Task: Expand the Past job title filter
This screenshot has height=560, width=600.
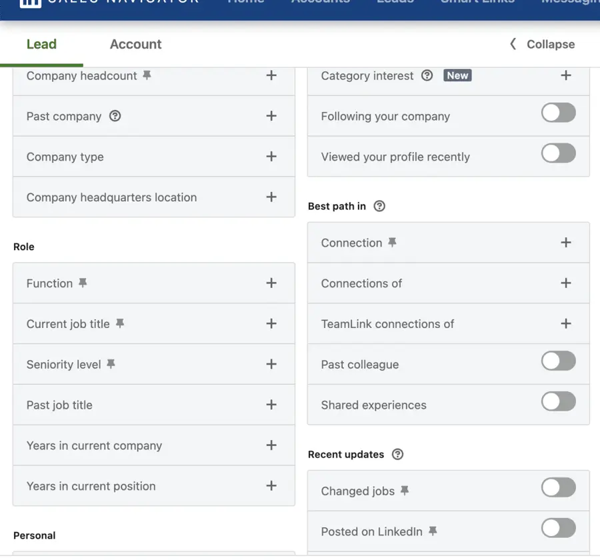Action: pos(271,405)
